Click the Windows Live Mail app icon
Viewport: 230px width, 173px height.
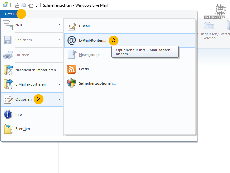click(x=6, y=5)
